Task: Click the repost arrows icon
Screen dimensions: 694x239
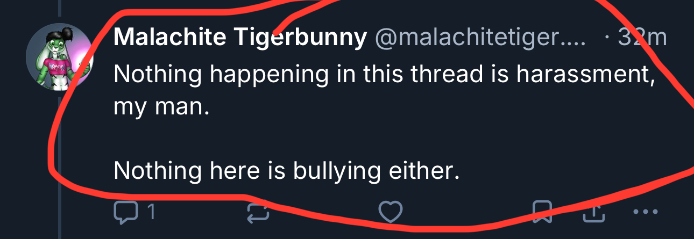Action: pyautogui.click(x=258, y=213)
